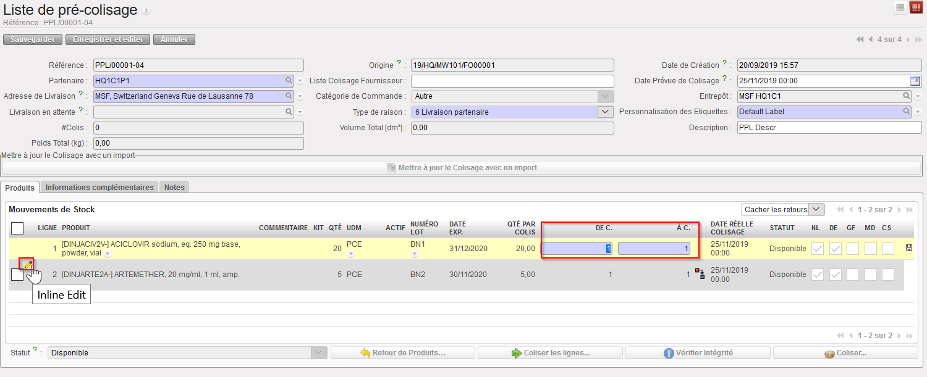
Task: Click the pencil Inline Edit icon
Action: tap(28, 264)
